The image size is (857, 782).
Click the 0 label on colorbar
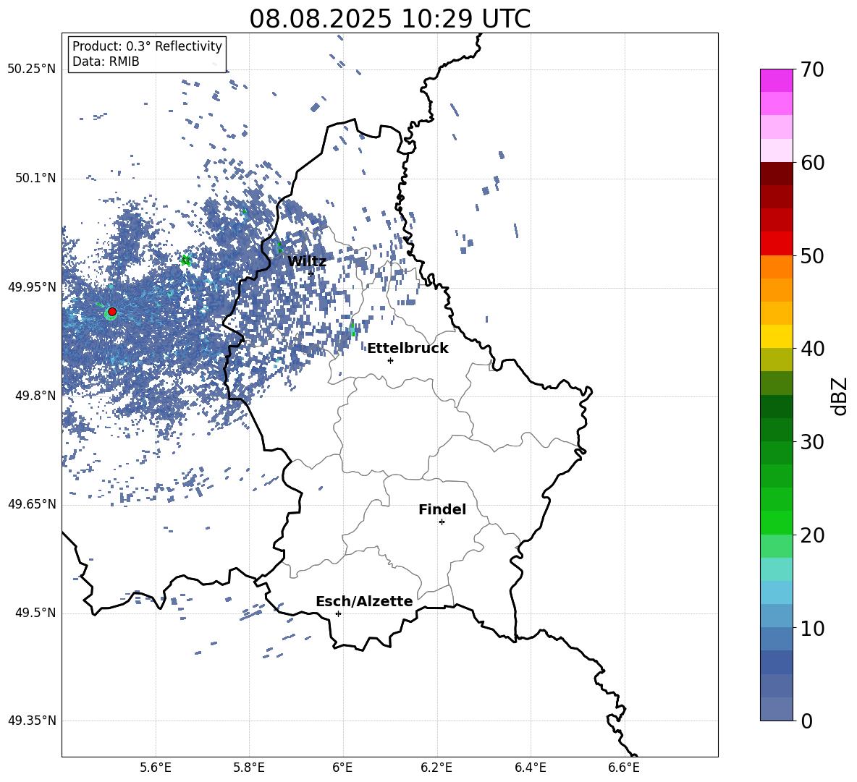[807, 721]
